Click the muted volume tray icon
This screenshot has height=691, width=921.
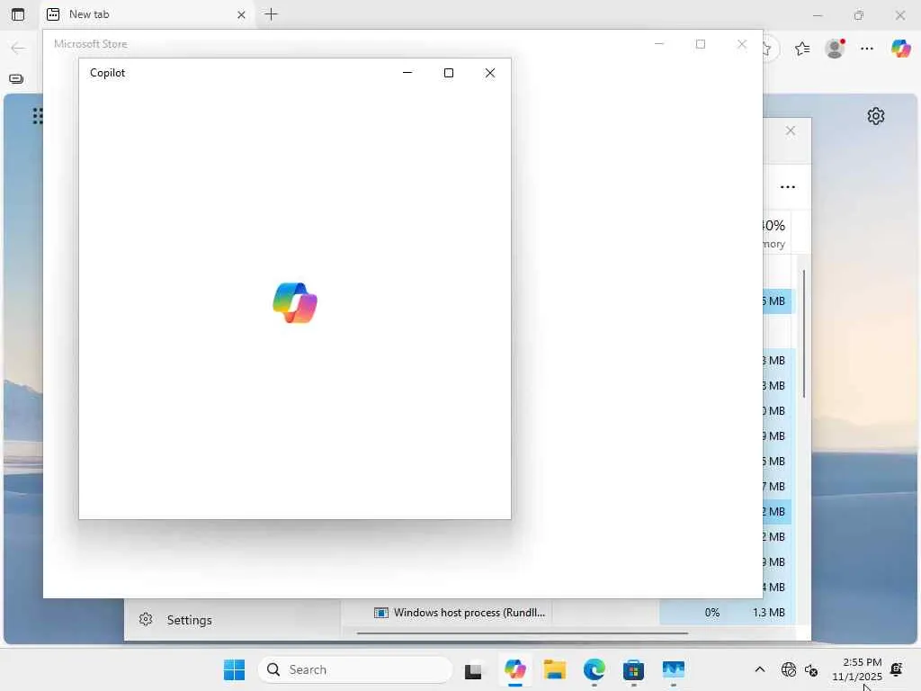[812, 669]
